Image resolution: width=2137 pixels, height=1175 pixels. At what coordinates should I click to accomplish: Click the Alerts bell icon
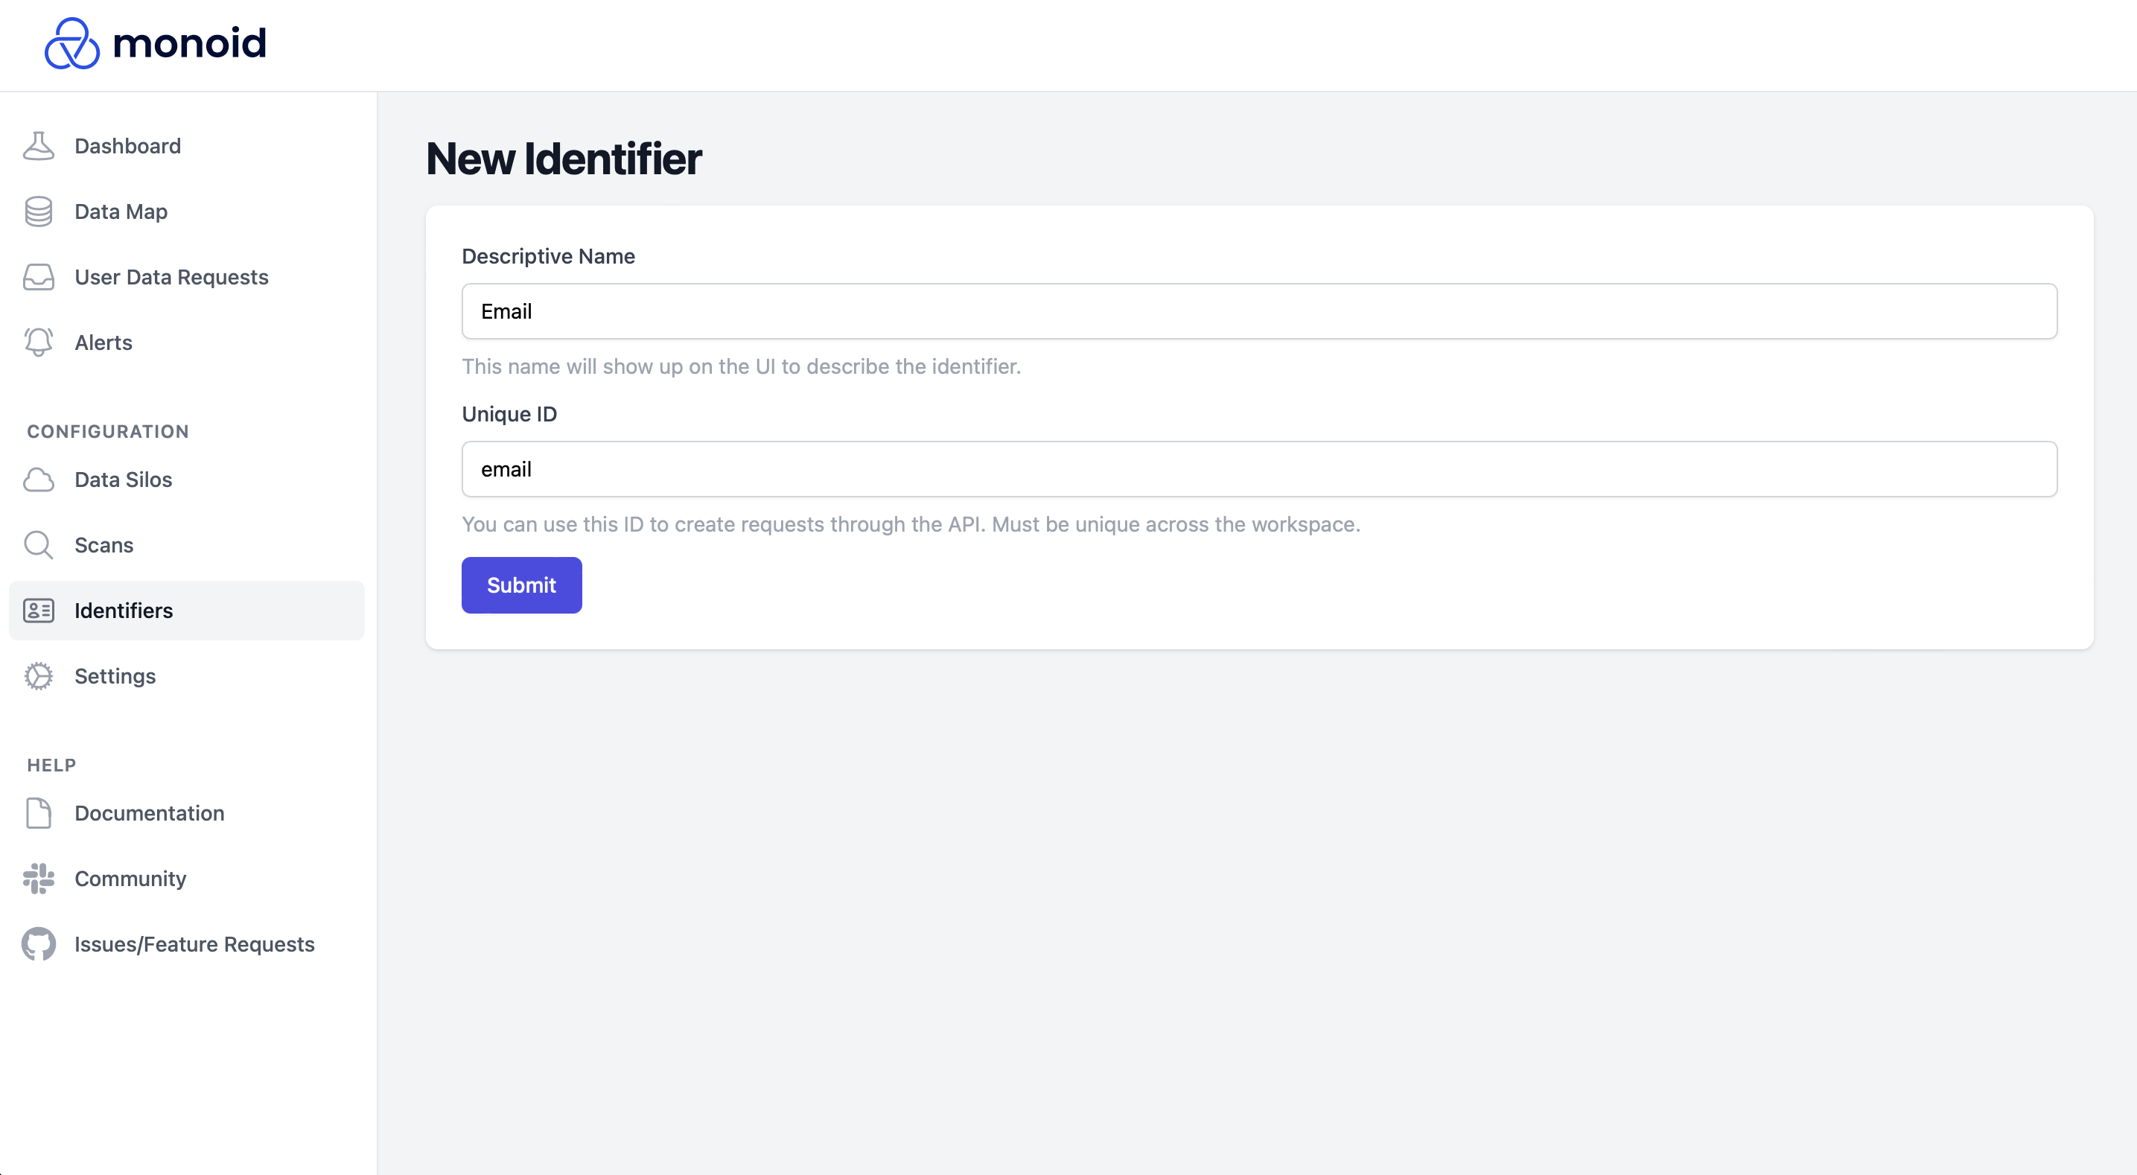point(39,343)
